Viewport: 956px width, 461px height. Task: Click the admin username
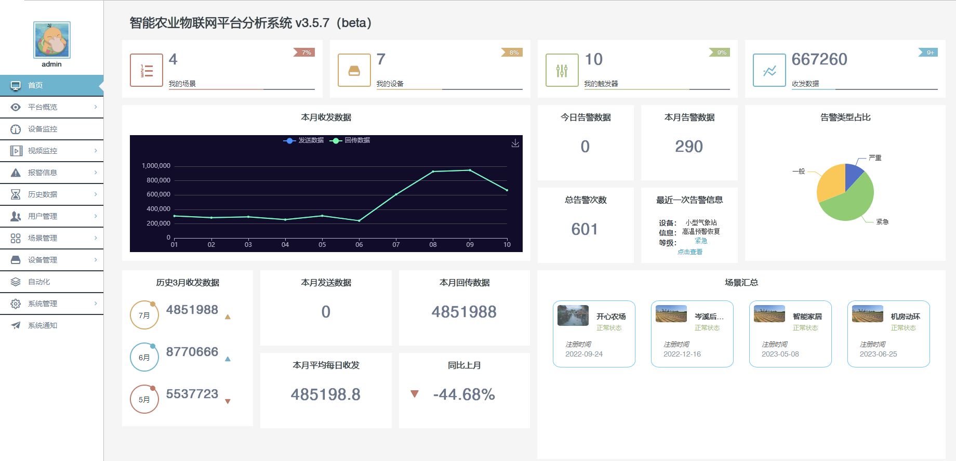click(x=51, y=64)
